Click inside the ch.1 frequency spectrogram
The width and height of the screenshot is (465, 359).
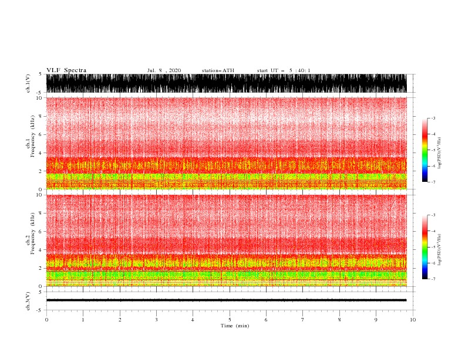pyautogui.click(x=226, y=143)
